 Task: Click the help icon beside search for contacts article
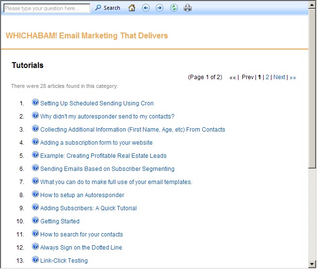pyautogui.click(x=35, y=233)
